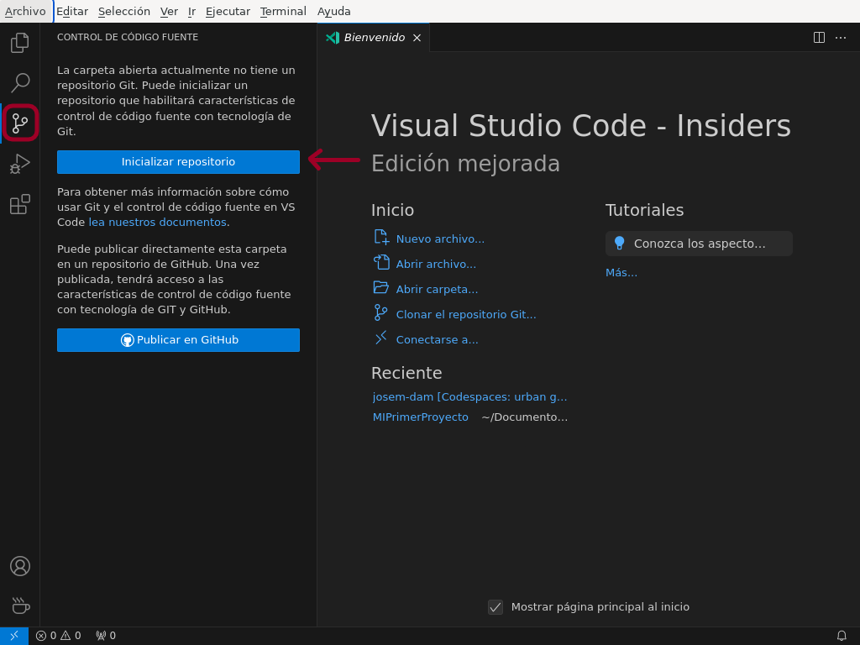860x645 pixels.
Task: Click the Abrir carpeta... link
Action: pos(437,290)
